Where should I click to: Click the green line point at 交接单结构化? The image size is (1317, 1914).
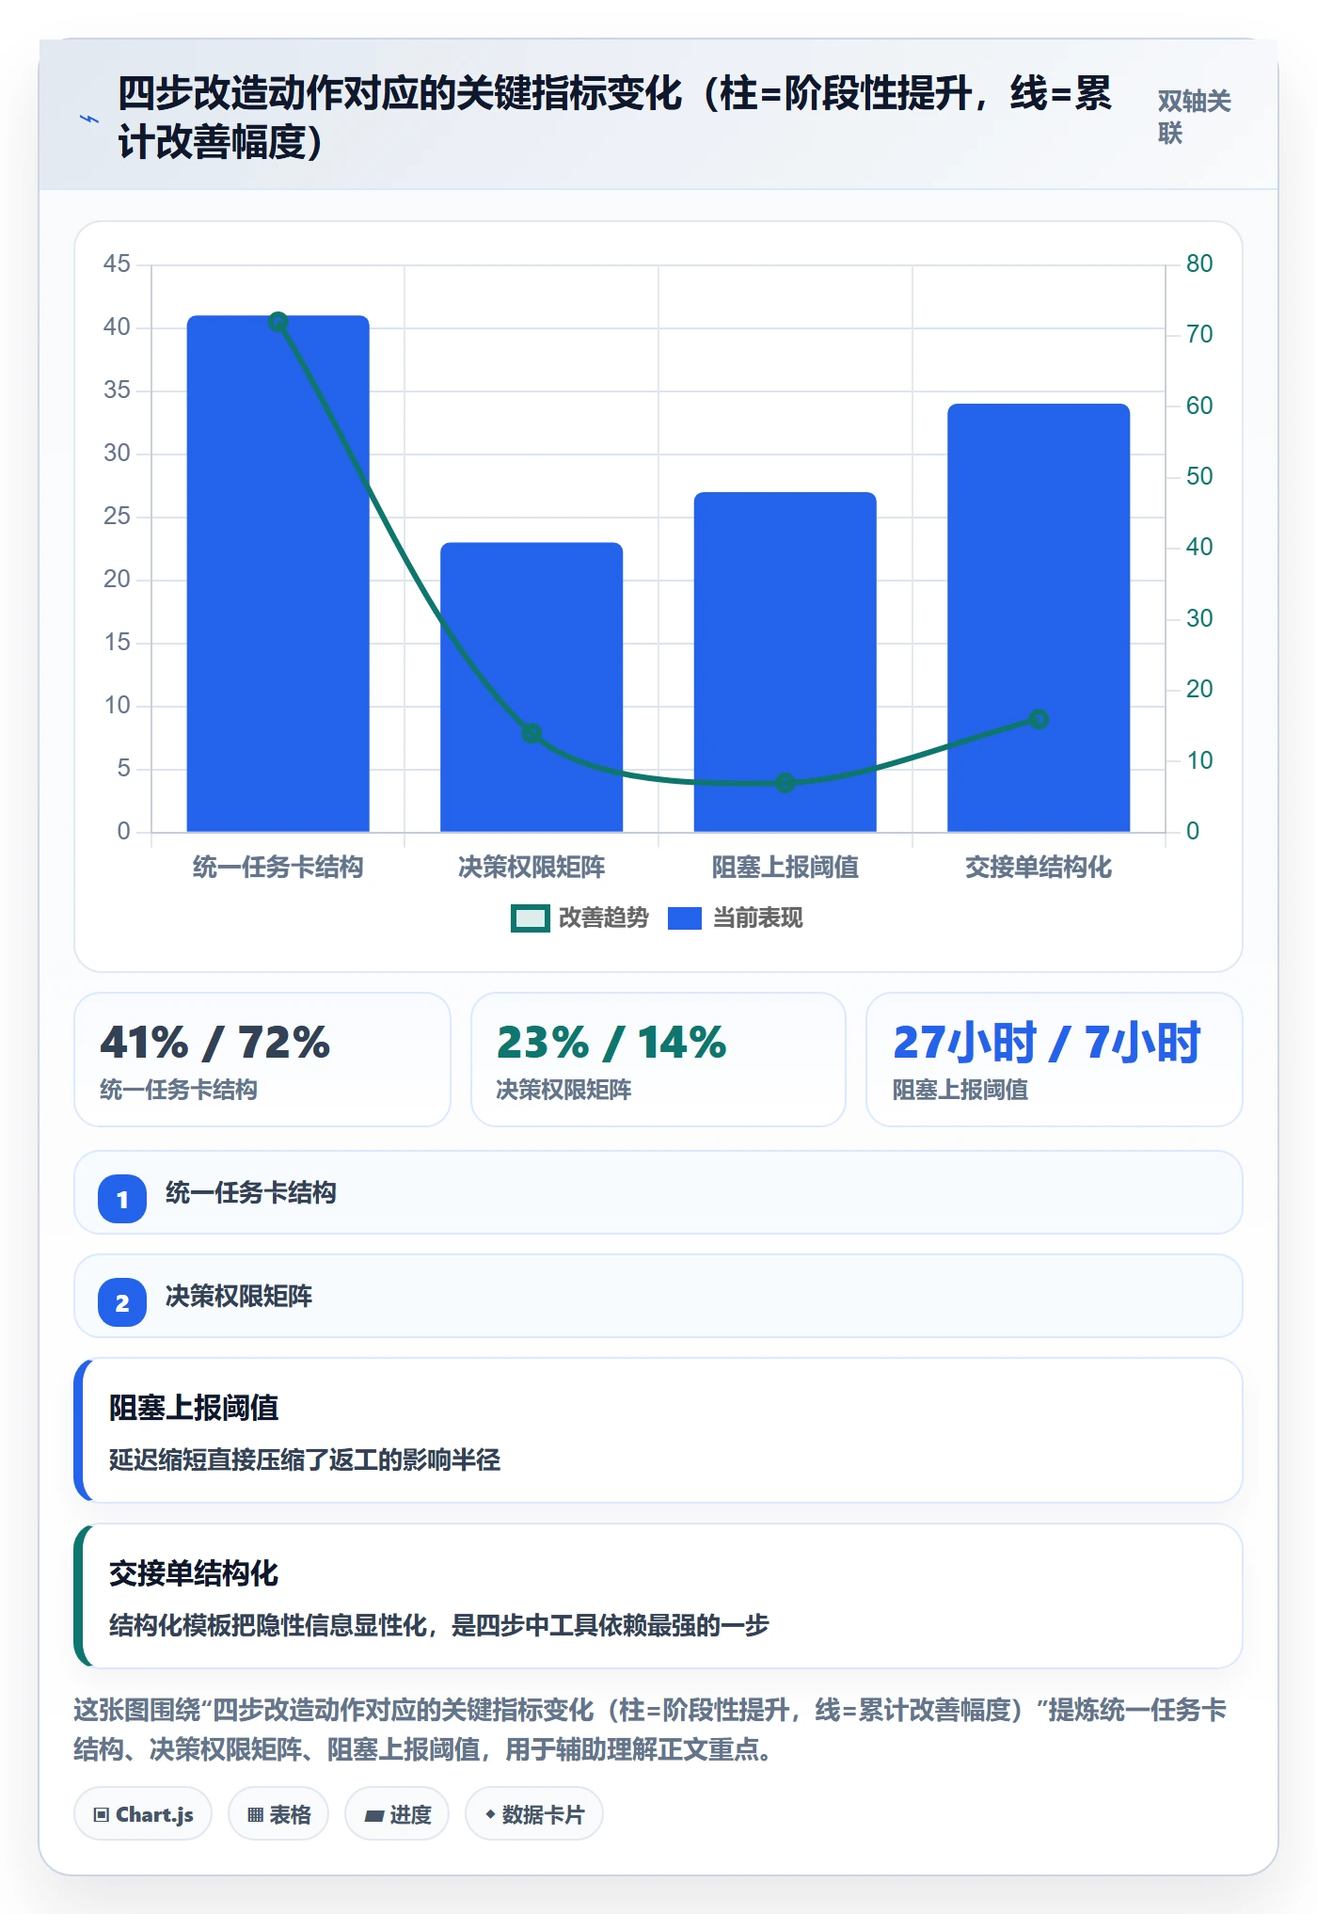click(x=1039, y=719)
